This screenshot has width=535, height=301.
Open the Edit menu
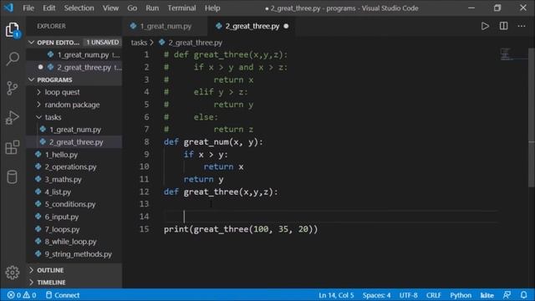(48, 8)
